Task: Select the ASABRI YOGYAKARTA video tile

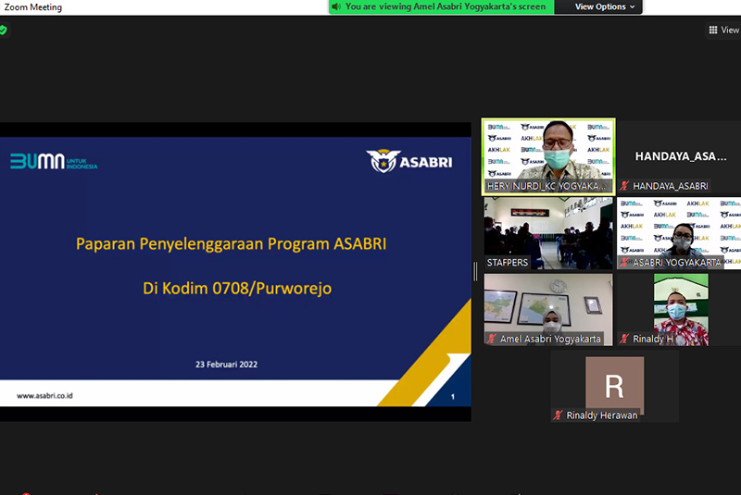Action: tap(679, 233)
